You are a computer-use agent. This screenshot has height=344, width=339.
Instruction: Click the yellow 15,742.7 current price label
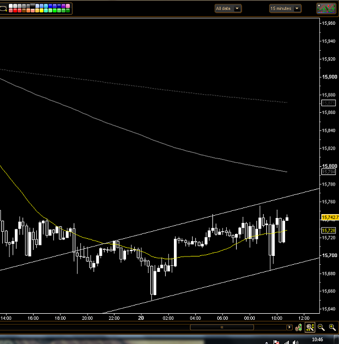click(330, 217)
